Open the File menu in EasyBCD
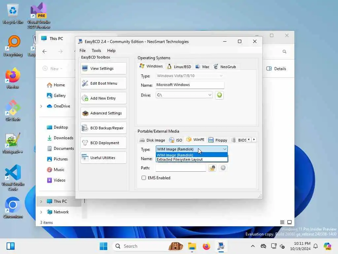 point(82,51)
